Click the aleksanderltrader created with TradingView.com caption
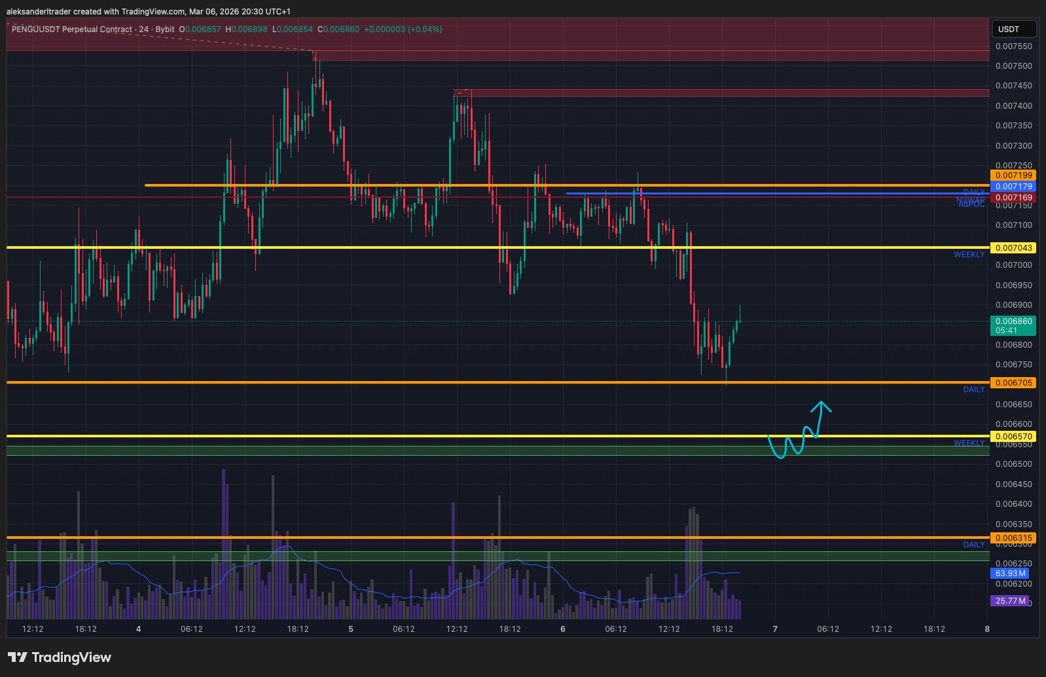This screenshot has height=677, width=1046. coord(148,12)
